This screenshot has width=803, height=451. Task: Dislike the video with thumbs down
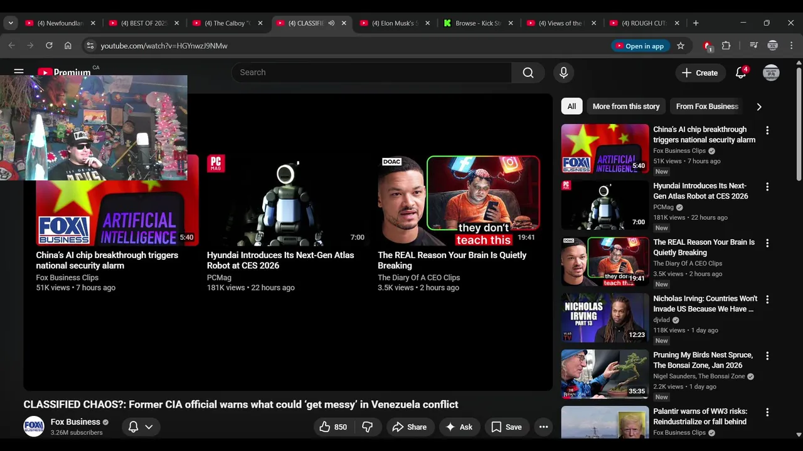pos(368,427)
